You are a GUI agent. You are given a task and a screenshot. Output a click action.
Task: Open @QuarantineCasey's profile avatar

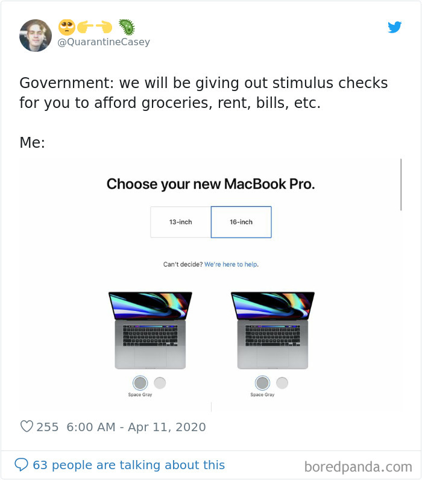point(36,36)
